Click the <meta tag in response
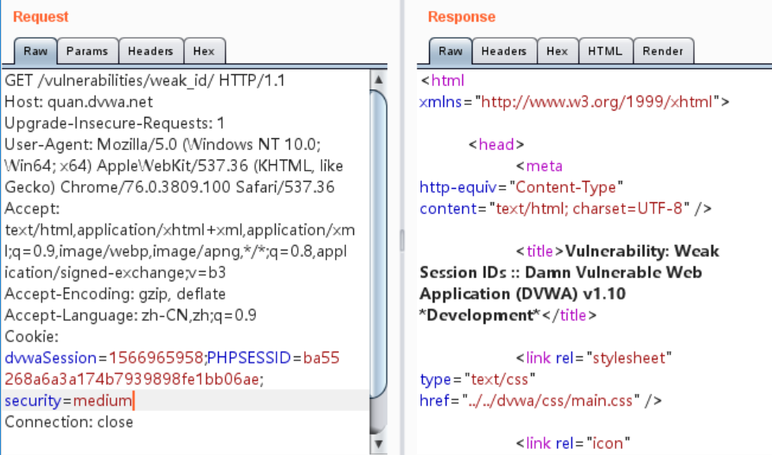Viewport: 772px width, 455px height. (x=539, y=166)
